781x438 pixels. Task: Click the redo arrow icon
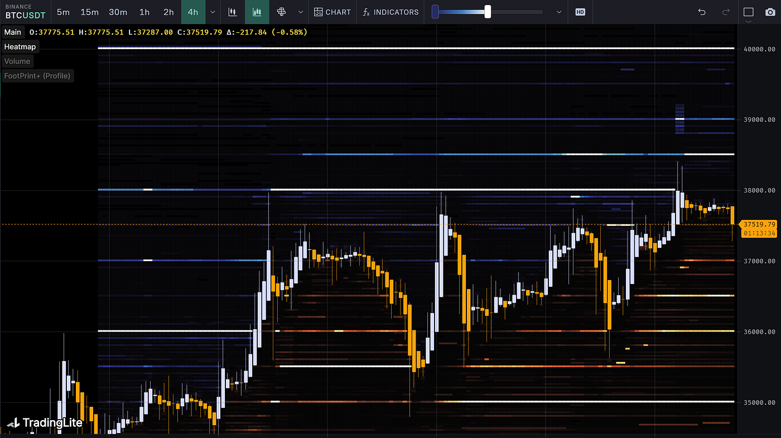tap(726, 12)
